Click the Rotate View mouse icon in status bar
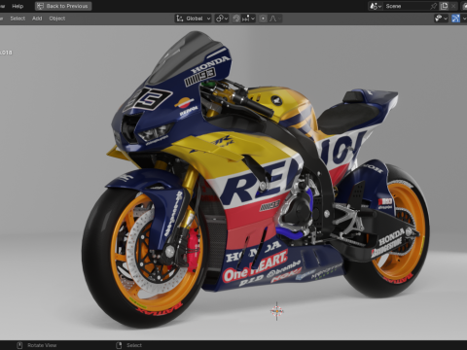The image size is (467, 350). tap(19, 345)
